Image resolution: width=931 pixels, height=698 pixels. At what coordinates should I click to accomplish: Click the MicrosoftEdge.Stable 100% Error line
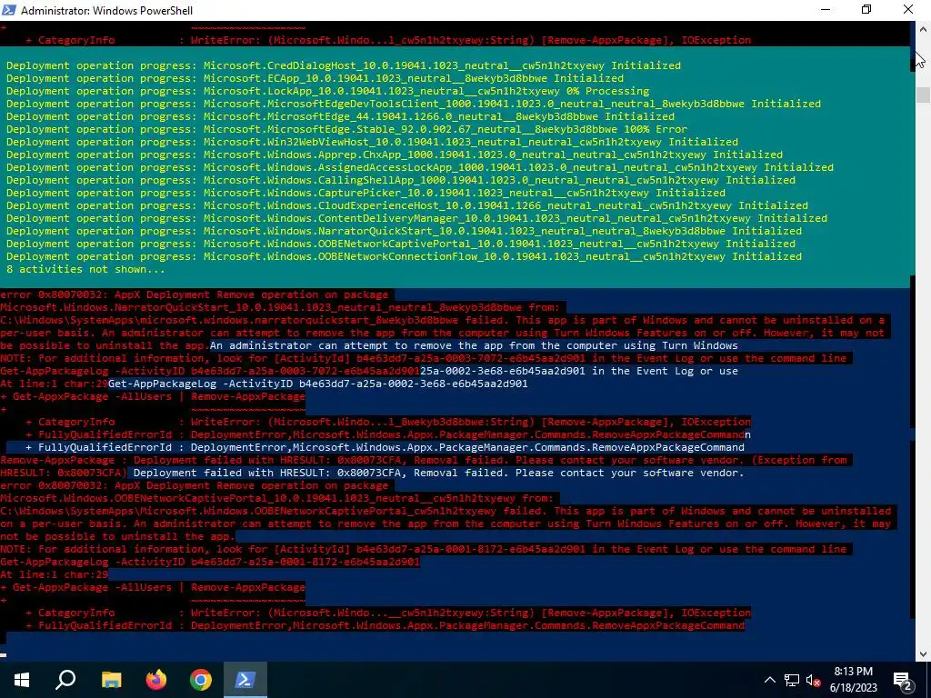[346, 129]
